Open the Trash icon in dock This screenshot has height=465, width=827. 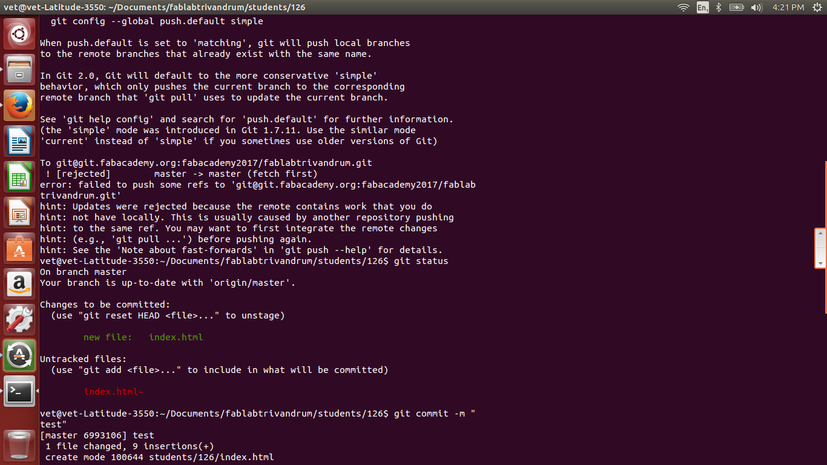(19, 445)
